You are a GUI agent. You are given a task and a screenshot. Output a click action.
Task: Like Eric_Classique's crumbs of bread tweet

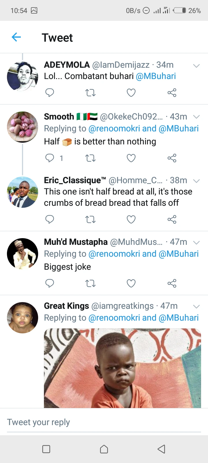coord(131,220)
